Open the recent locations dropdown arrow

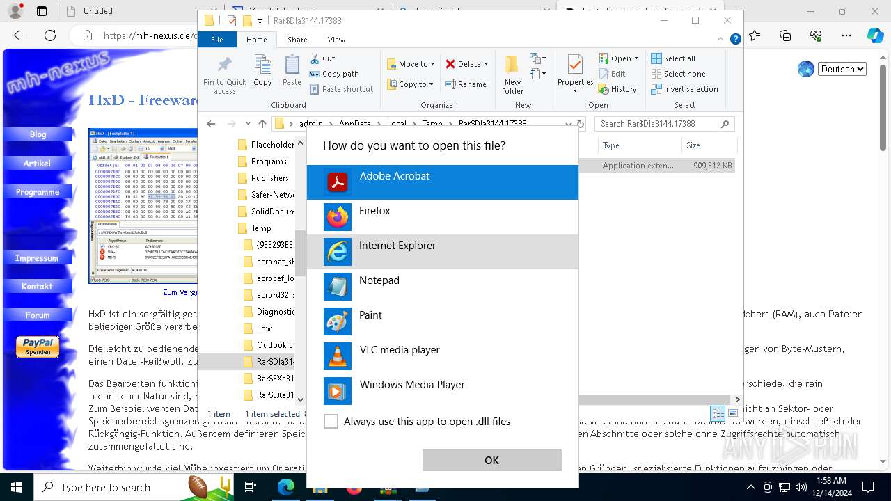pyautogui.click(x=248, y=124)
